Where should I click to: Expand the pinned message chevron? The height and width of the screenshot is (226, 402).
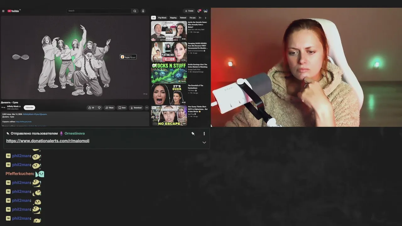(x=204, y=142)
